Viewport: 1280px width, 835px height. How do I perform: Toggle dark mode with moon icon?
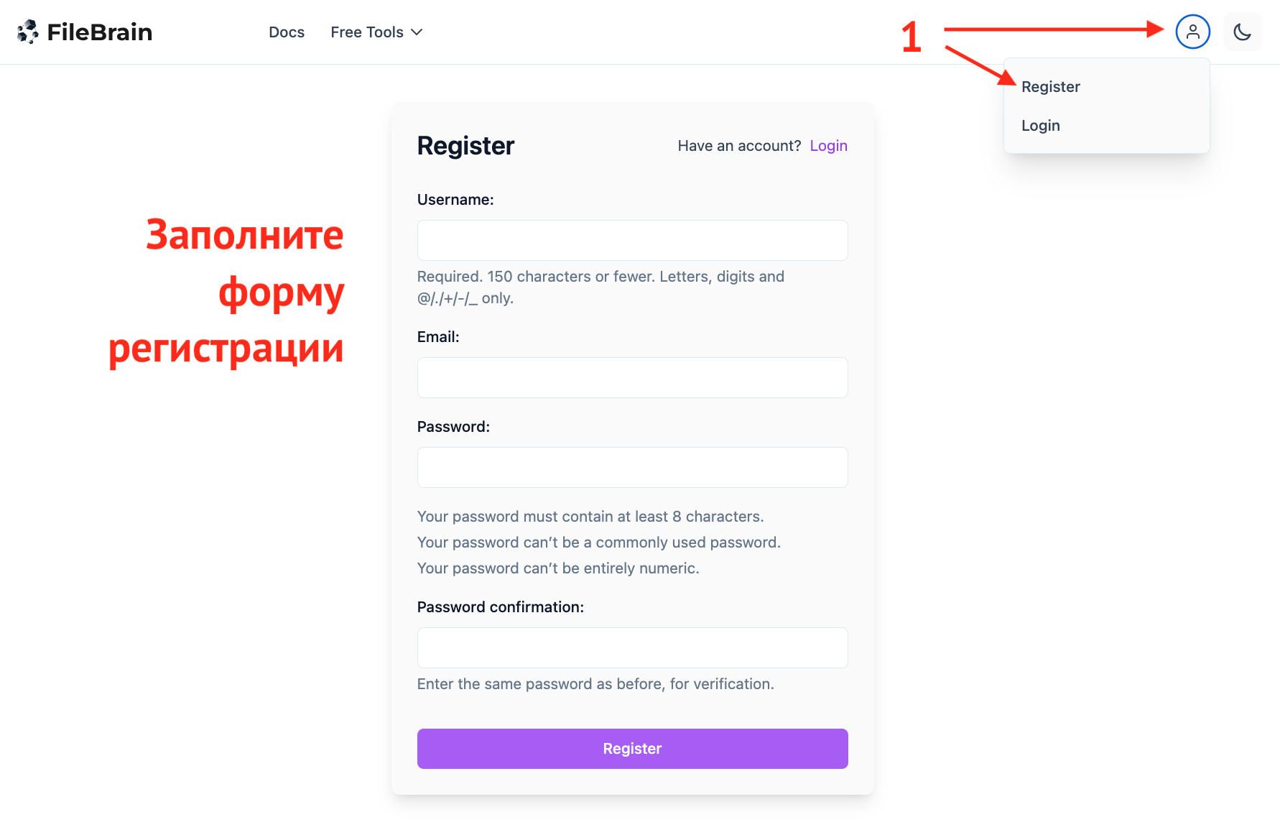click(1242, 32)
